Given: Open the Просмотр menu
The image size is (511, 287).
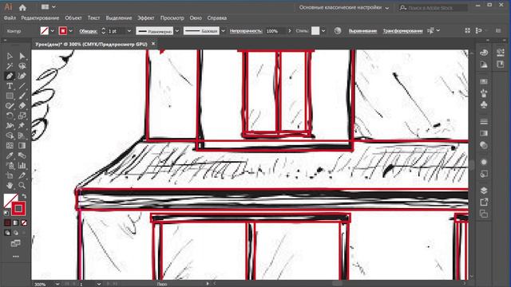Looking at the screenshot, I should [x=172, y=18].
